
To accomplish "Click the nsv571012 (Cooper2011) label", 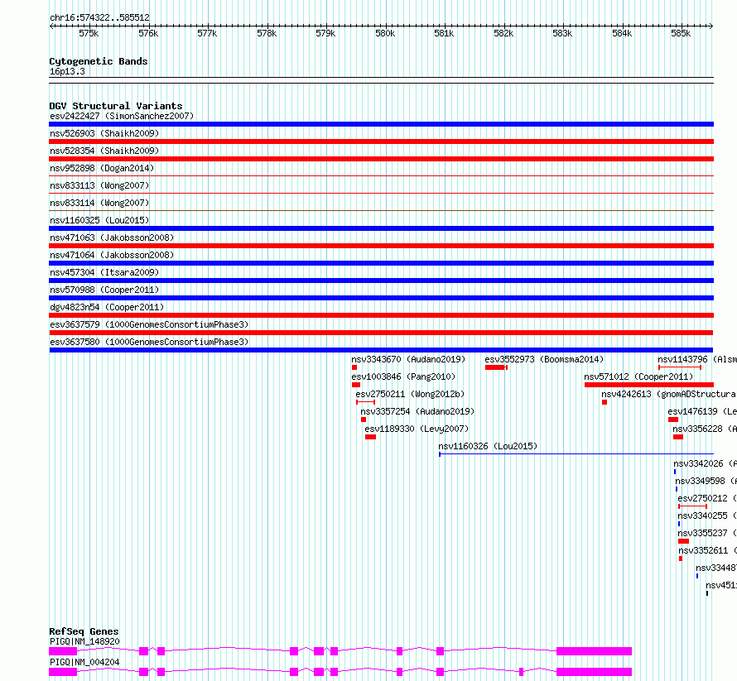I will click(638, 376).
